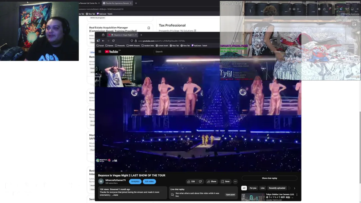Like the Beyonce video

pyautogui.click(x=191, y=182)
